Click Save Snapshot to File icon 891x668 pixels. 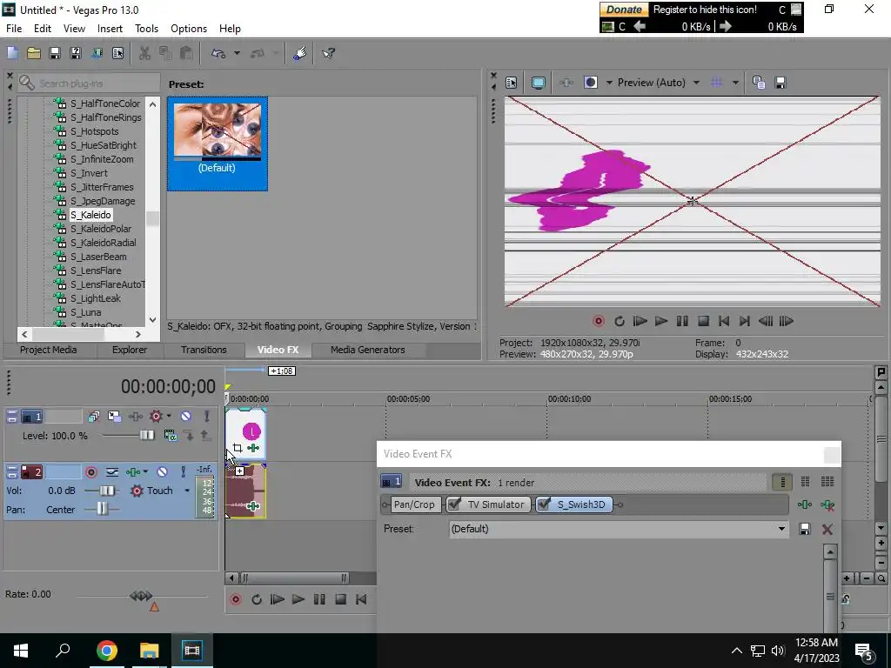click(780, 83)
